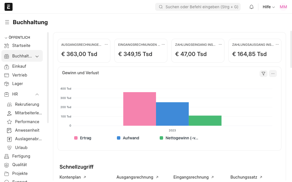The image size is (292, 182).
Task: Toggle the green Nettogewinn legend swatch
Action: coord(161,138)
